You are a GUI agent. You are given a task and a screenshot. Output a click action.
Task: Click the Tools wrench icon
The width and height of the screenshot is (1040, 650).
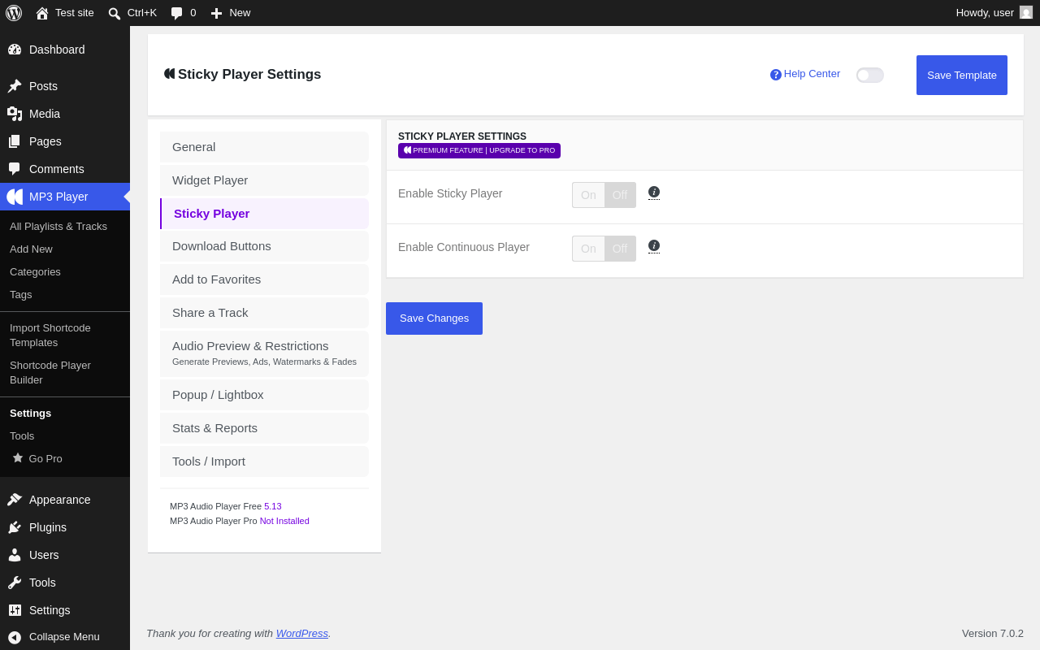pos(15,583)
